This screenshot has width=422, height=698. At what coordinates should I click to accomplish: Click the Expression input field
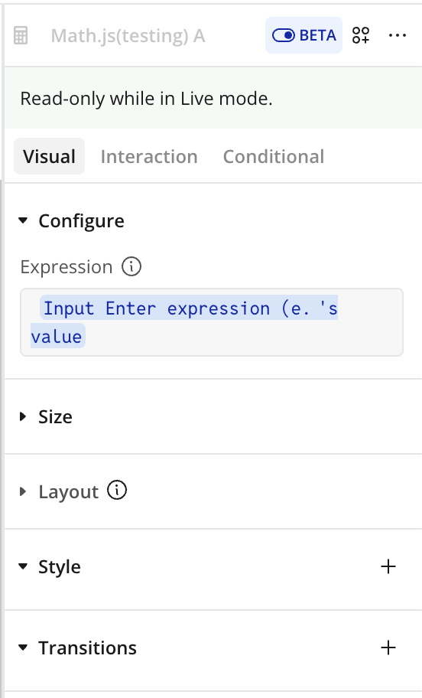coord(212,322)
